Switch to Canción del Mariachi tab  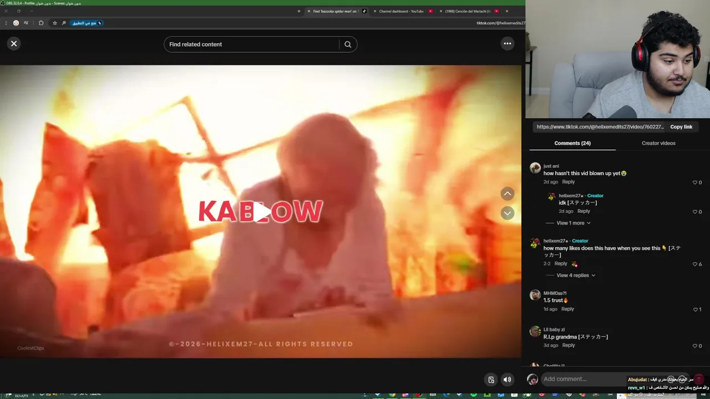(x=467, y=11)
